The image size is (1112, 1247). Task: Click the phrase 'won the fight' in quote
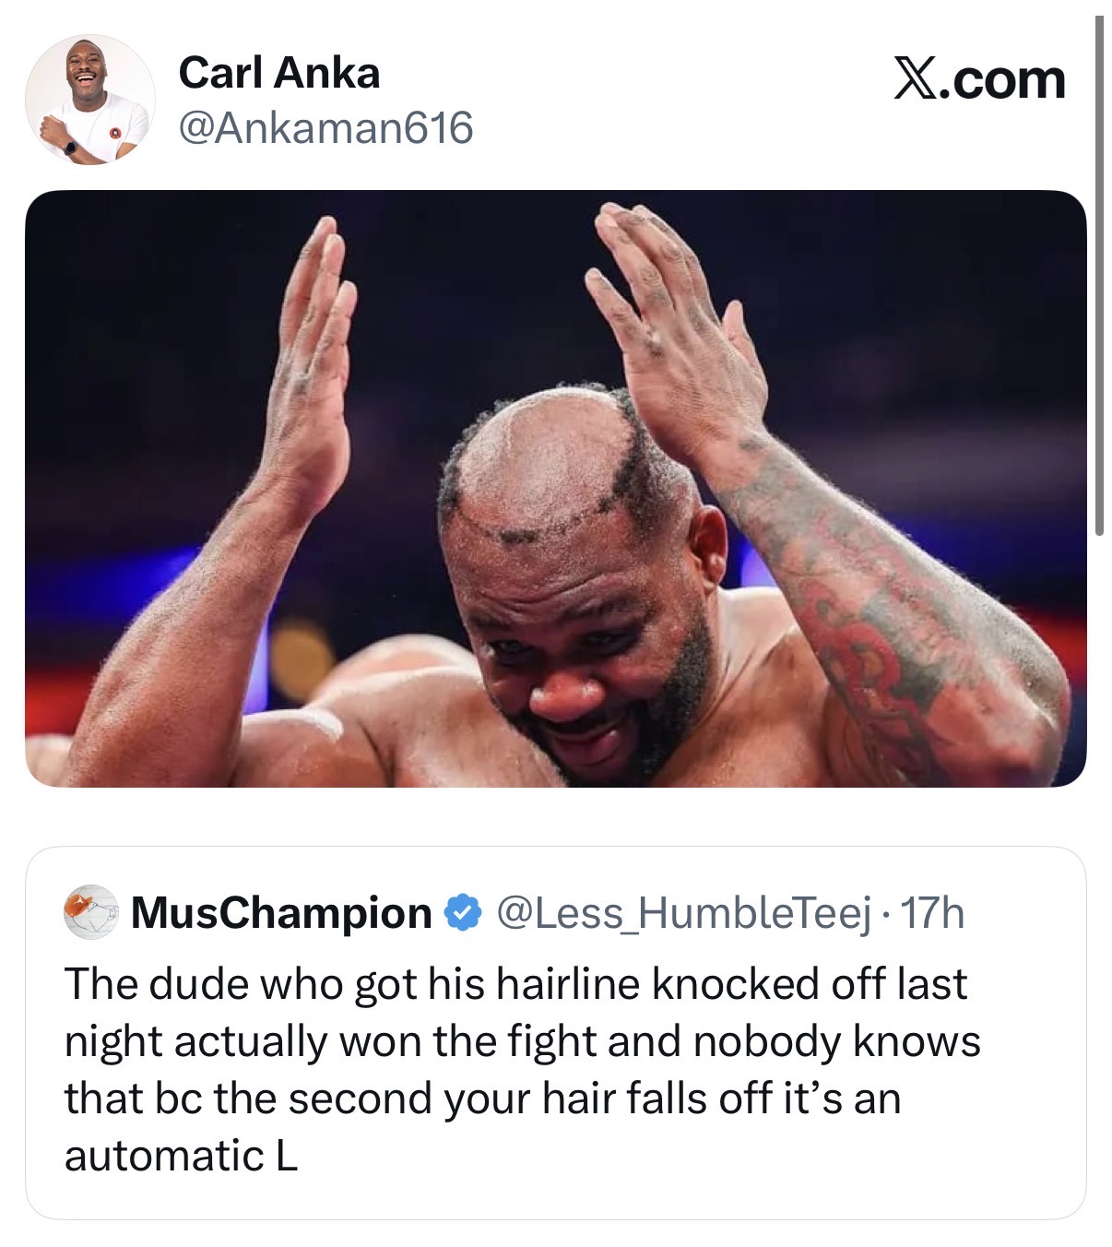click(461, 1041)
